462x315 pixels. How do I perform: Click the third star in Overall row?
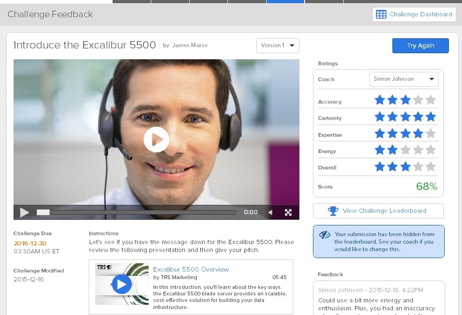click(405, 167)
